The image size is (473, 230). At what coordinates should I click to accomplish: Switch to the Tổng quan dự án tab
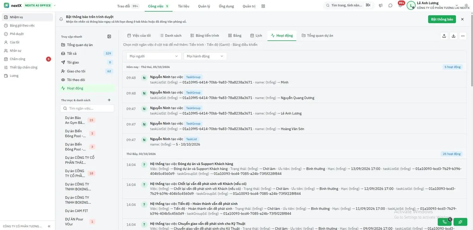[x=317, y=36]
